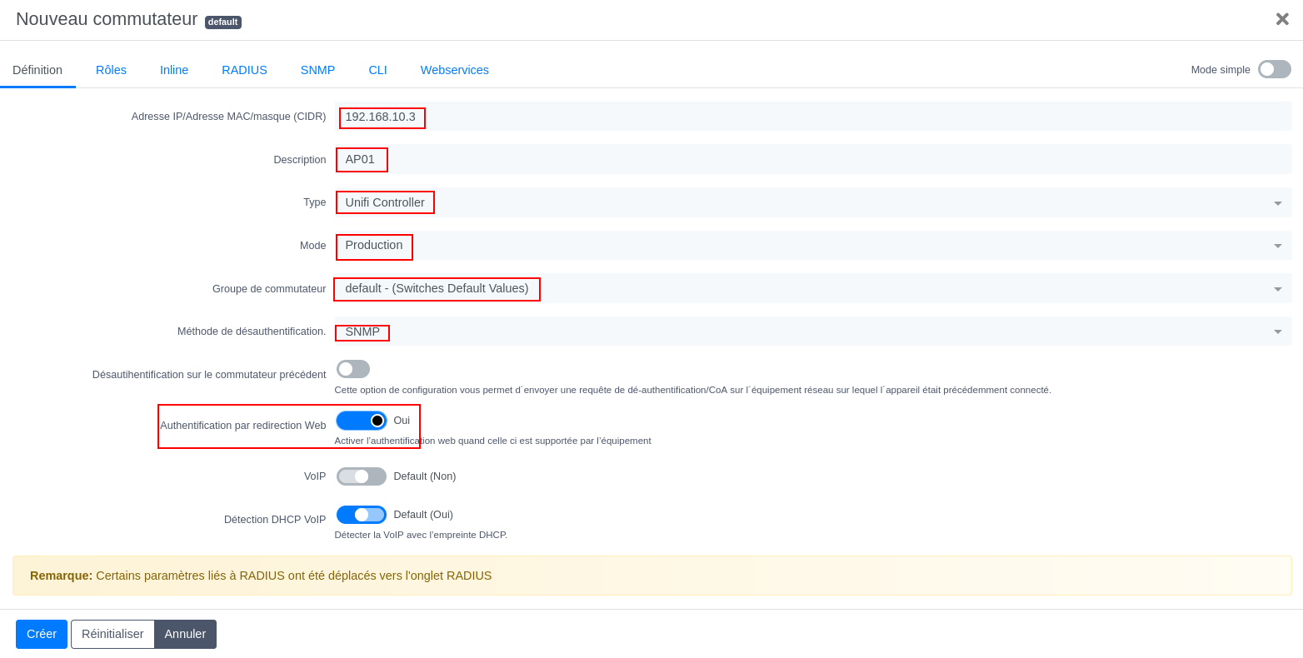Viewport: 1303px width, 658px height.
Task: Open the Inline tab
Action: point(174,70)
